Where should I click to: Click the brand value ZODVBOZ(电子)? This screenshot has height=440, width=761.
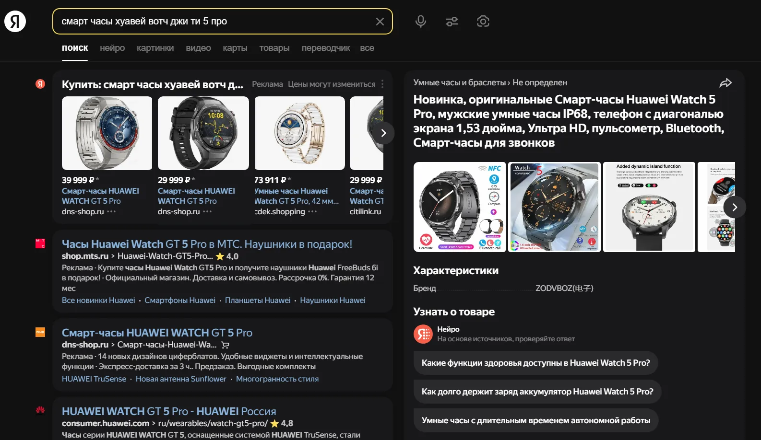(x=564, y=288)
